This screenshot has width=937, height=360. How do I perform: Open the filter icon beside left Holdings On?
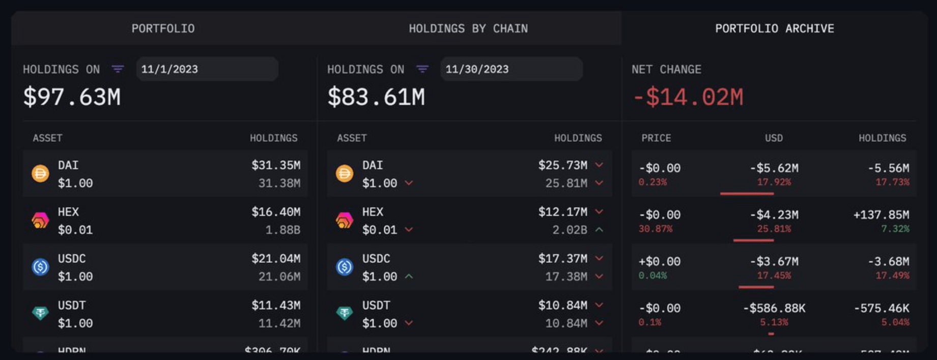click(x=118, y=69)
